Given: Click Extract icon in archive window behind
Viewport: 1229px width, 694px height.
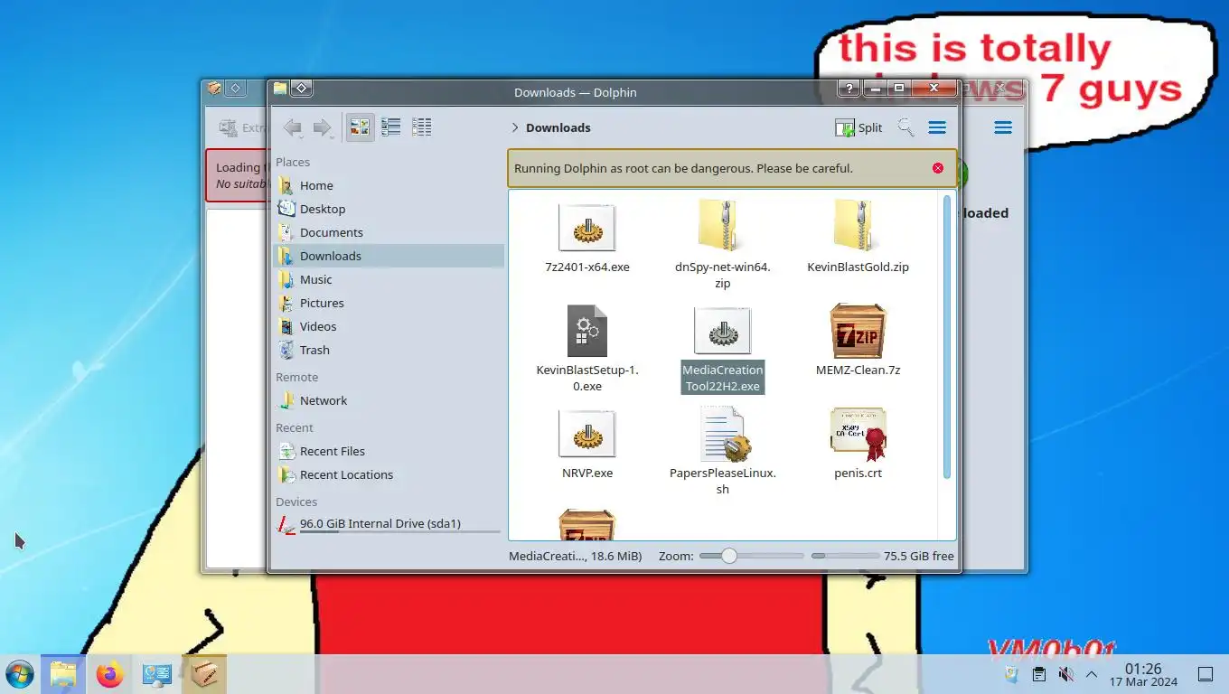Looking at the screenshot, I should pos(228,127).
